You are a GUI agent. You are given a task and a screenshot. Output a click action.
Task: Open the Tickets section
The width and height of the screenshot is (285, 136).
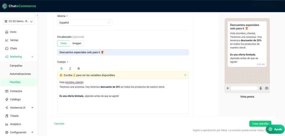coord(14,116)
